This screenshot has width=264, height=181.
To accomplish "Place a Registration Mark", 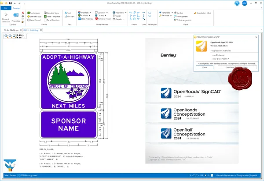I will click(x=202, y=13).
